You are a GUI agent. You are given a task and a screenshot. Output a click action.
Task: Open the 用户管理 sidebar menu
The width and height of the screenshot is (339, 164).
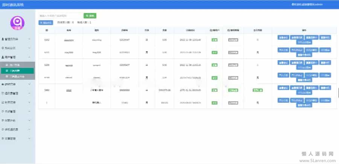pyautogui.click(x=17, y=57)
